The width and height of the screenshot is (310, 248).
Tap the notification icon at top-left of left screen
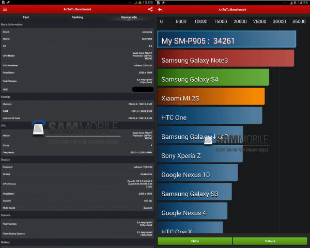(4, 3)
